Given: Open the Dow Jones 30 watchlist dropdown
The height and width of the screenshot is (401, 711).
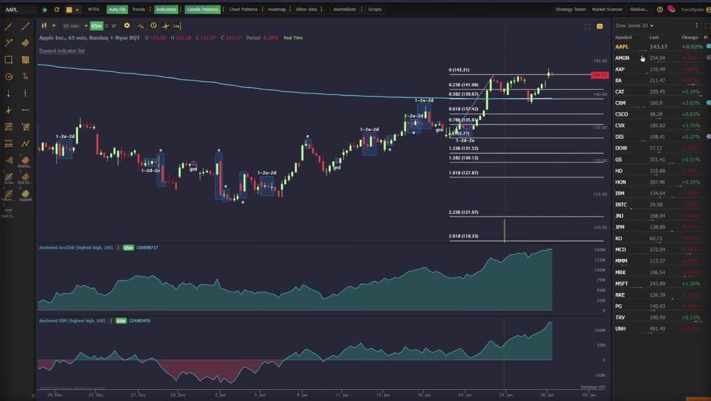Looking at the screenshot, I should pos(634,26).
